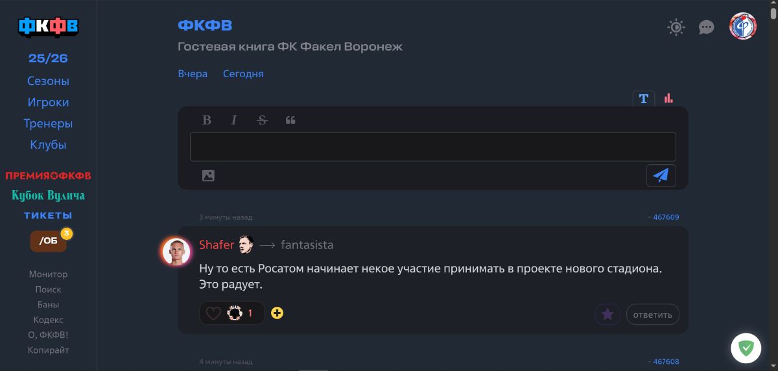This screenshot has height=371, width=778.
Task: Apply strikethrough formatting in the editor
Action: point(262,120)
